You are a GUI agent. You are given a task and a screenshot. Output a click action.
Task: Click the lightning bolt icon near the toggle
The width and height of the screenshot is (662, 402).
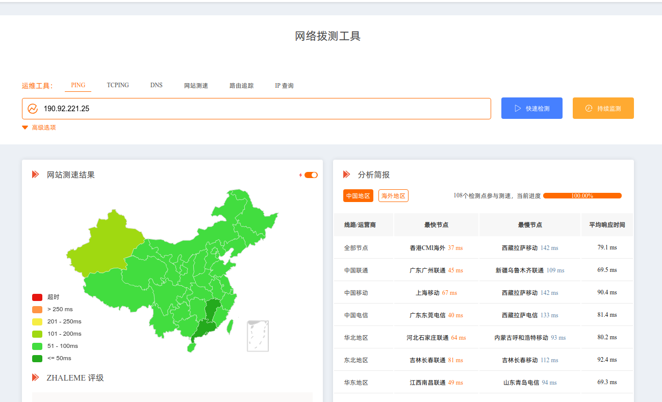[x=300, y=175]
